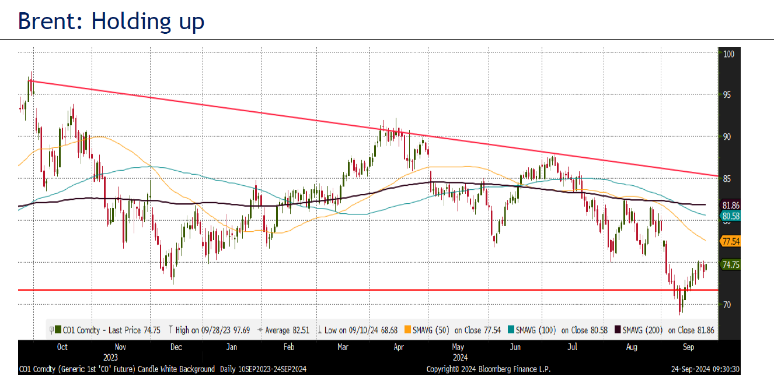Image resolution: width=774 pixels, height=392 pixels.
Task: Click the orange SMAVG (50) legend swatch
Action: click(407, 330)
